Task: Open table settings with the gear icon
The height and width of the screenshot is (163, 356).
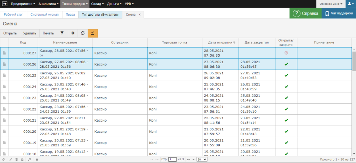Action: [x=73, y=33]
